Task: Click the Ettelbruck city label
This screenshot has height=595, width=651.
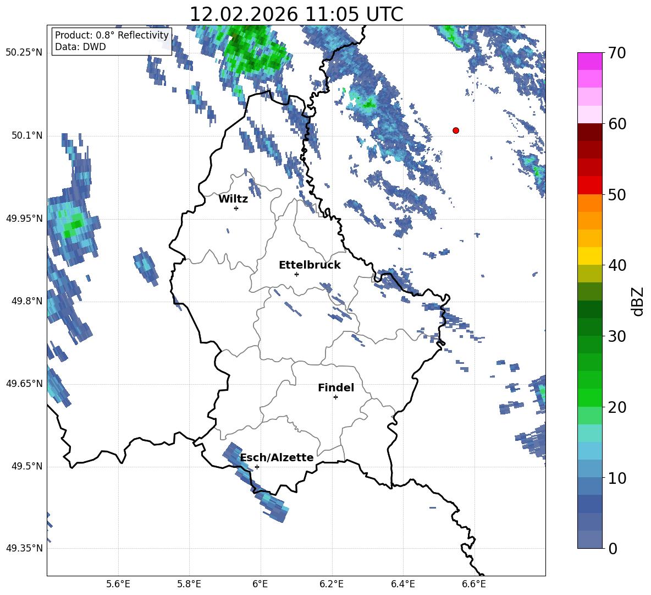Action: tap(310, 265)
